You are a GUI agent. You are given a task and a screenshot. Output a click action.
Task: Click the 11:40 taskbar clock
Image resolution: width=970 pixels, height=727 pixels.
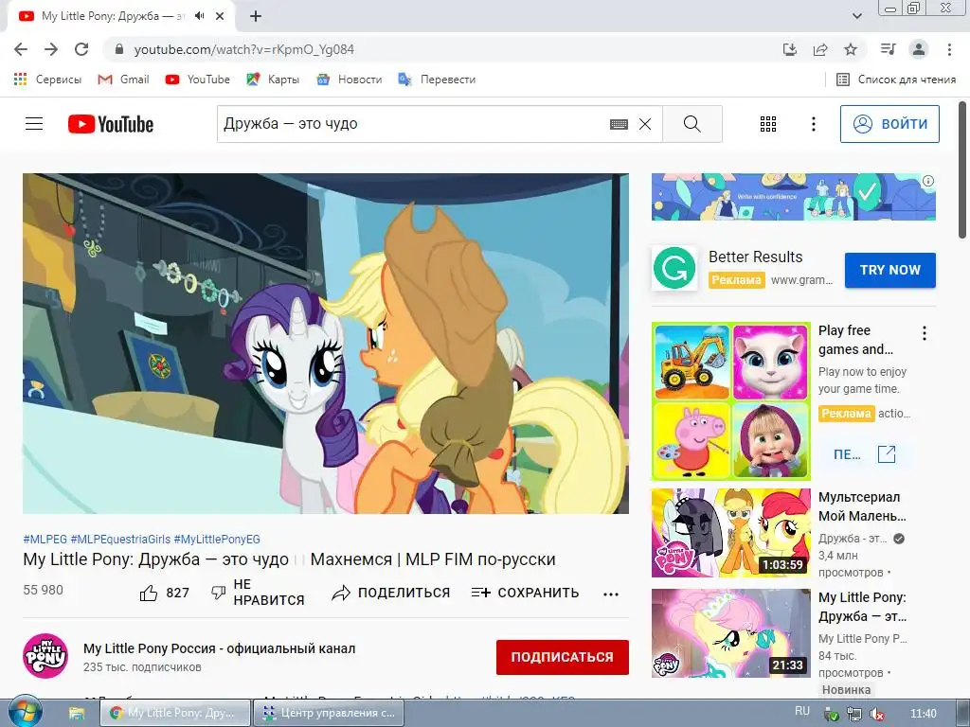(x=923, y=714)
